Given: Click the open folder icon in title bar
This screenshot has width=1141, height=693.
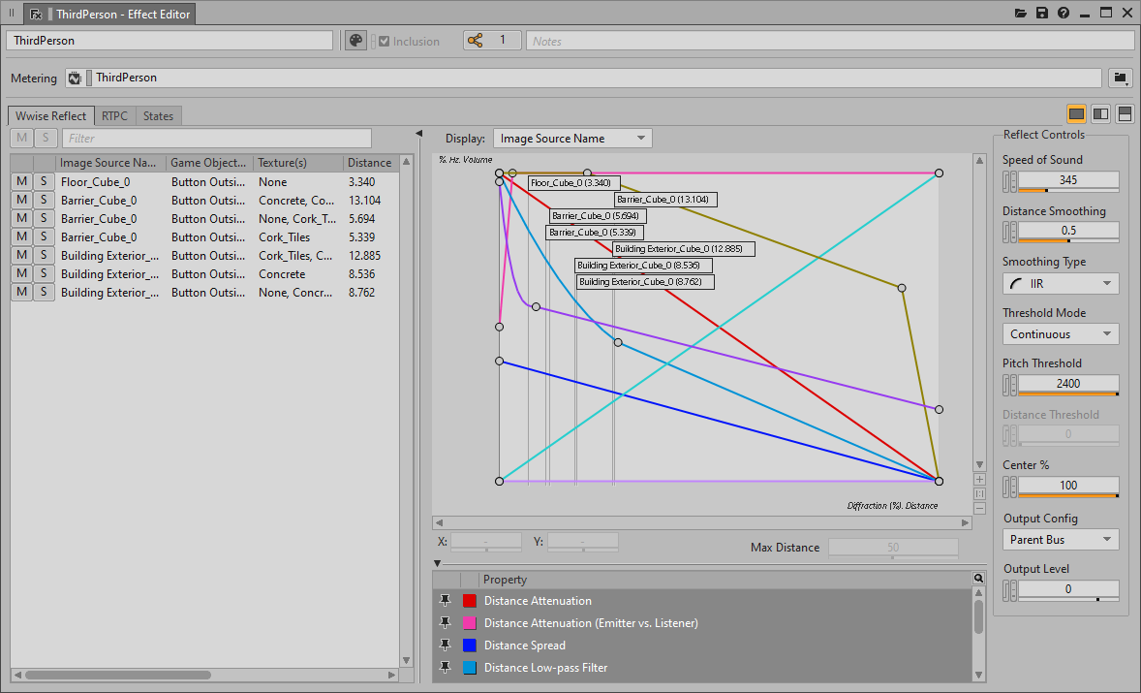Looking at the screenshot, I should [x=1021, y=14].
